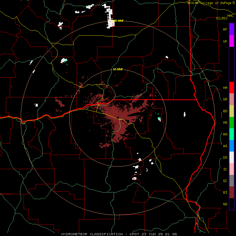
Task: Click the '[CLAS]' units label
Action: (221, 18)
